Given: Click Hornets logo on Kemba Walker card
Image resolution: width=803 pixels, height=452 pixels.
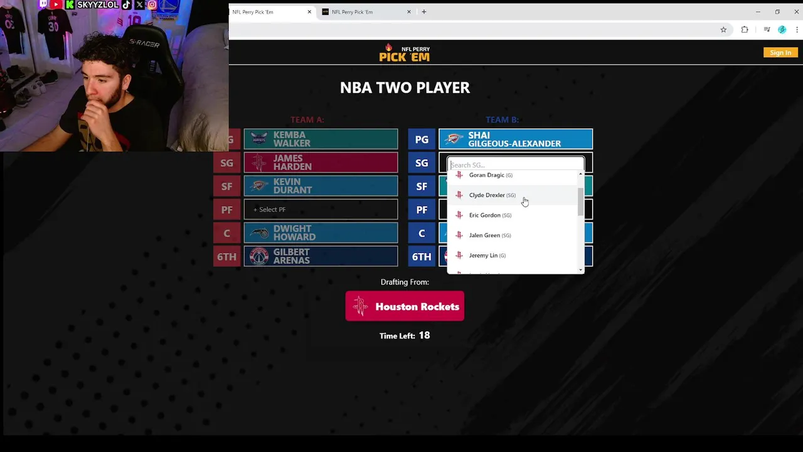Looking at the screenshot, I should tap(259, 139).
